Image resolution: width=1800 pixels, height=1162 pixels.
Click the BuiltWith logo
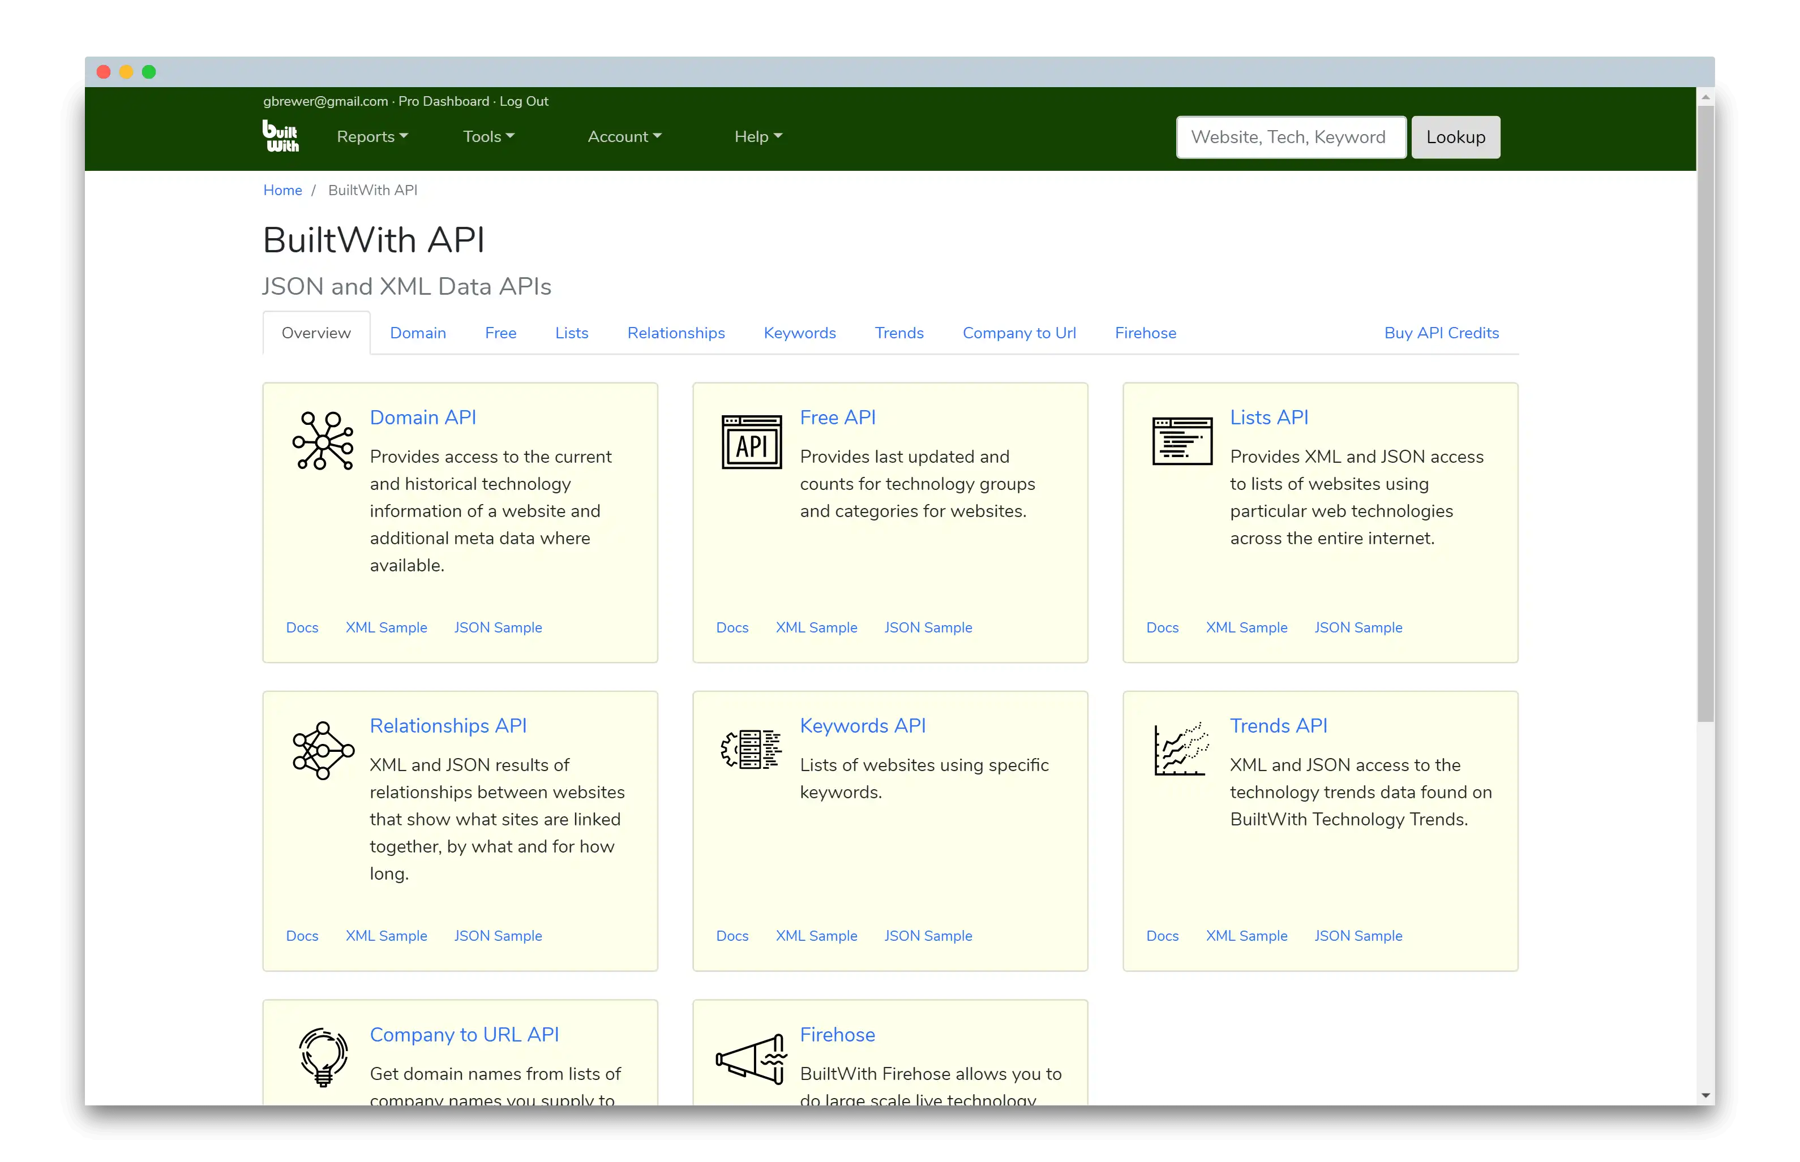click(x=280, y=136)
